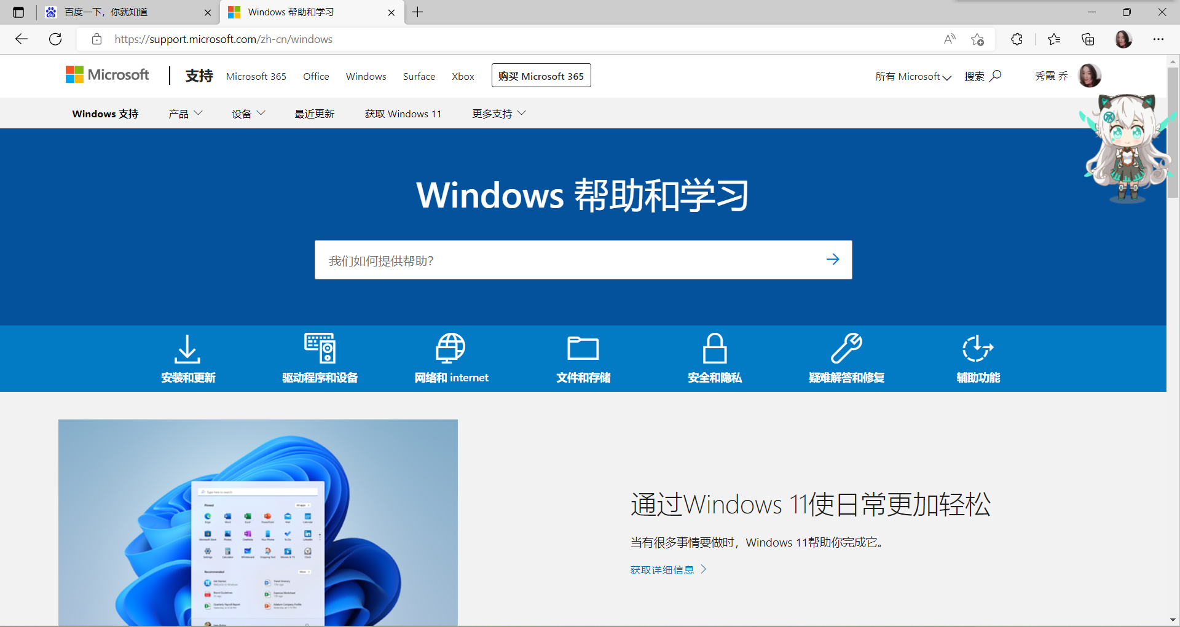Screen dimensions: 1180x627
Task: Click the address bar URL
Action: click(x=224, y=39)
